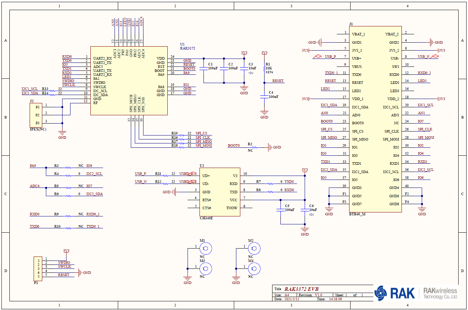Select resistor R18 on SPI_MOSI line
Image resolution: width=468 pixels, height=310 pixels.
click(181, 147)
